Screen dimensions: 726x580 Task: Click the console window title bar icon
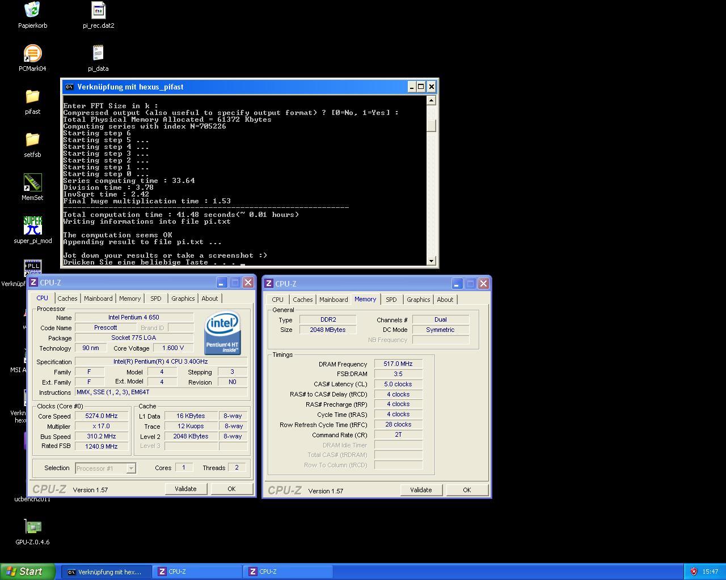pos(69,87)
